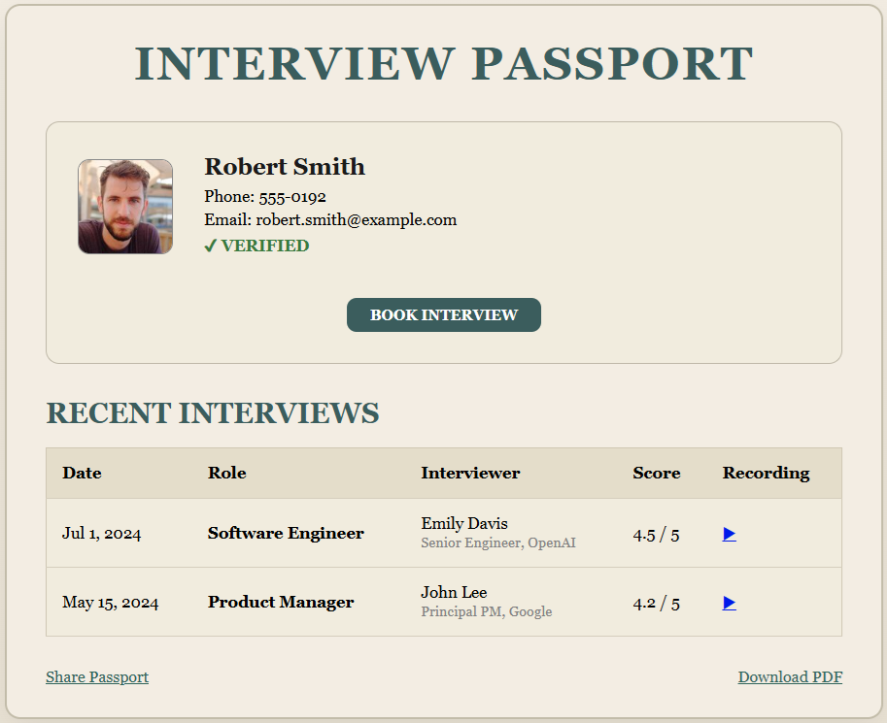Play the Product Manager interview recording
The image size is (887, 723).
729,603
